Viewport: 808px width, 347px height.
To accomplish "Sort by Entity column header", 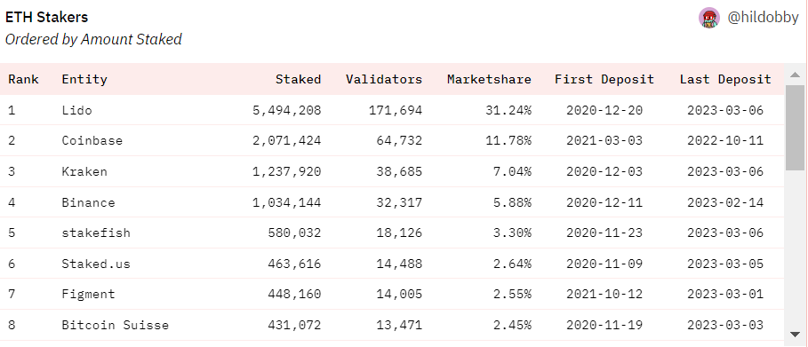I will point(84,79).
